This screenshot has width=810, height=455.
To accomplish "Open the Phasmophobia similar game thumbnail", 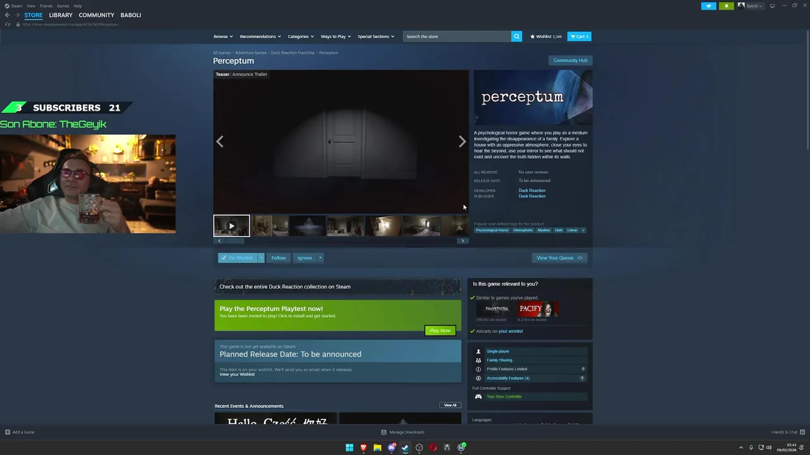I will tap(497, 309).
